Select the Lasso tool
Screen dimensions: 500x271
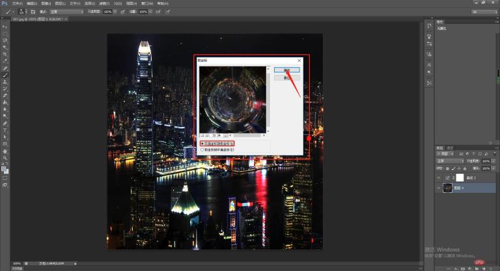(x=5, y=40)
